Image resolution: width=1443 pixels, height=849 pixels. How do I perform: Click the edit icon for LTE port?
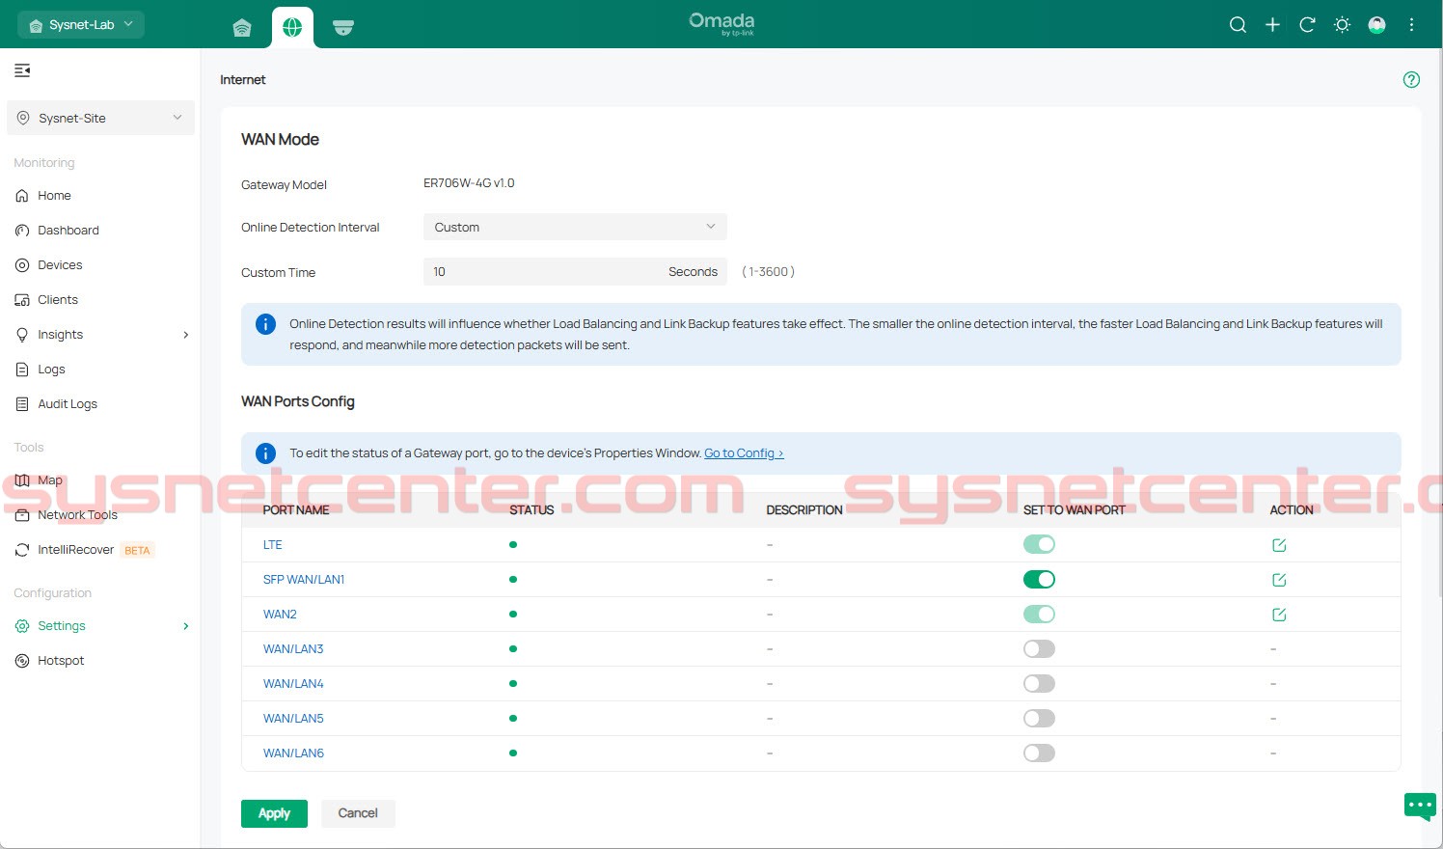pos(1279,545)
